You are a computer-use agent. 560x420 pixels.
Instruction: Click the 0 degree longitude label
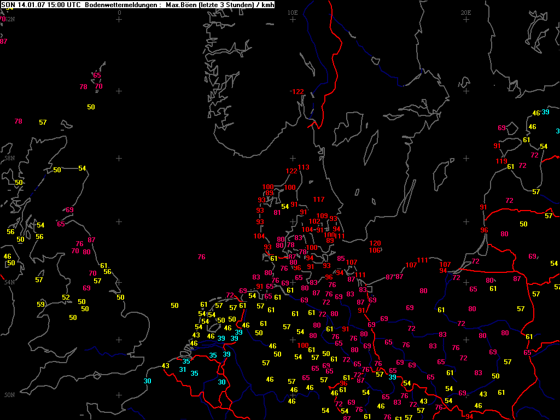coord(119,12)
